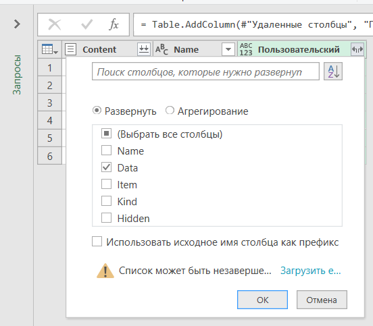Click the expand icon on Пользовательский column
This screenshot has width=373, height=326.
click(x=357, y=49)
